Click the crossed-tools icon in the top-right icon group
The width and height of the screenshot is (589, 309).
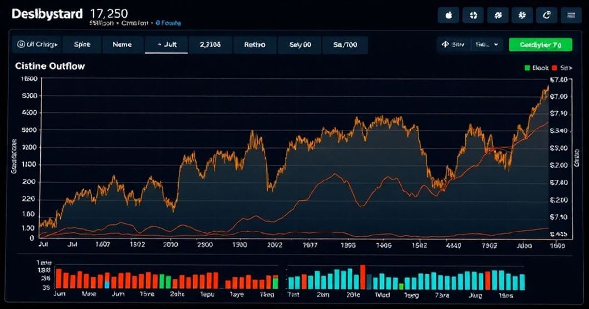tap(498, 15)
